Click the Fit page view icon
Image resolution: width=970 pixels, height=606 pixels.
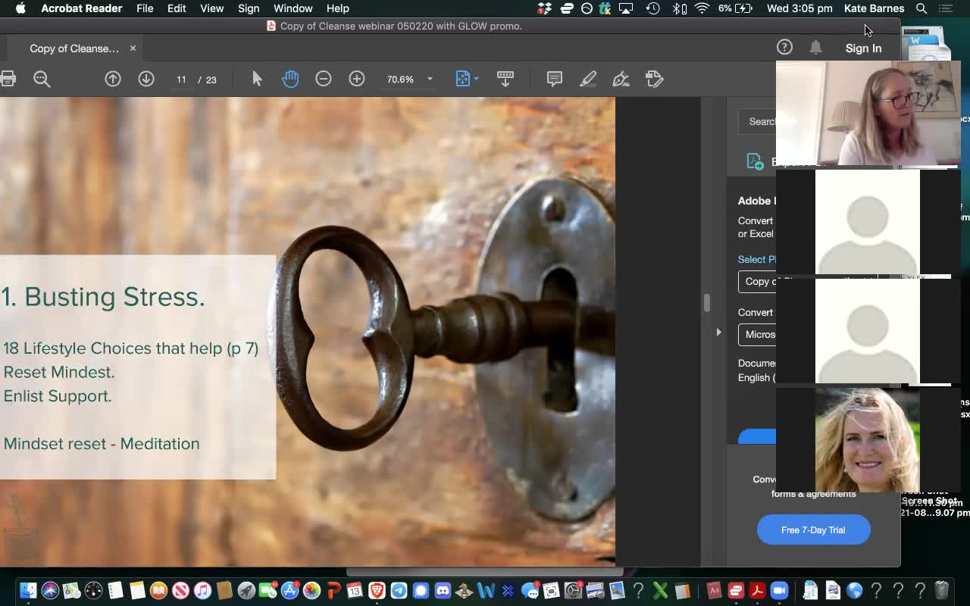coord(462,79)
